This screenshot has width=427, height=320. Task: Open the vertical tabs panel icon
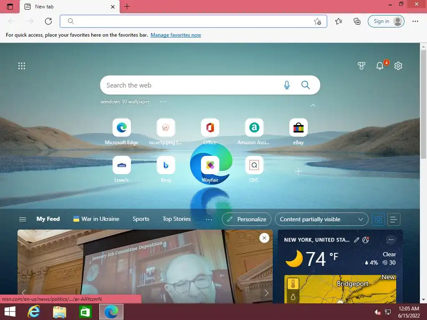coord(10,7)
